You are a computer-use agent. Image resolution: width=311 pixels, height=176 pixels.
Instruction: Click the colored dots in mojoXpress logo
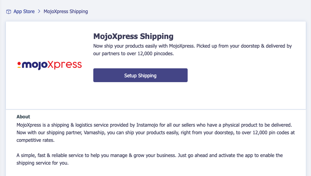[19, 65]
